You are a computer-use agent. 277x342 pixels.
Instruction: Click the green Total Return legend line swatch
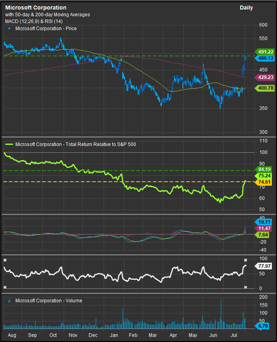pos(9,144)
